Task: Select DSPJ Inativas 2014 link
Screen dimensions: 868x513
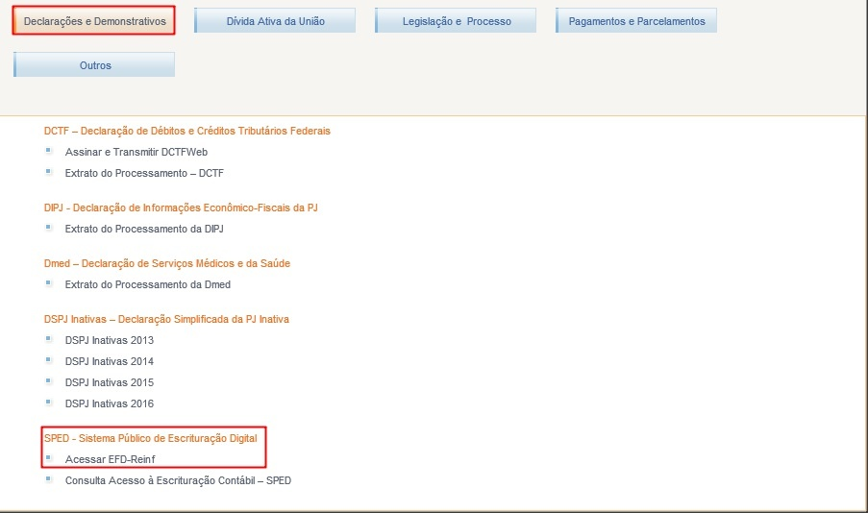Action: [109, 361]
